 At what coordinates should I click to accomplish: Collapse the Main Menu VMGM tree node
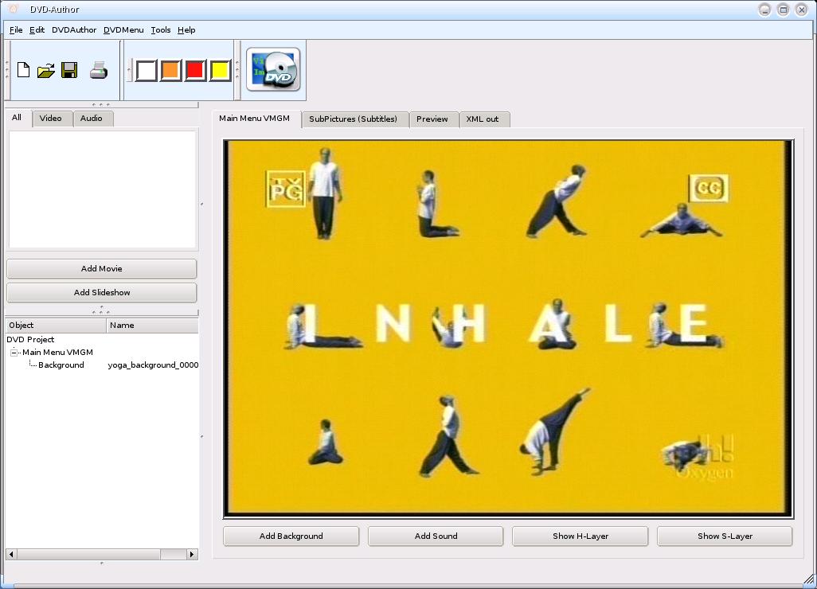(x=14, y=353)
